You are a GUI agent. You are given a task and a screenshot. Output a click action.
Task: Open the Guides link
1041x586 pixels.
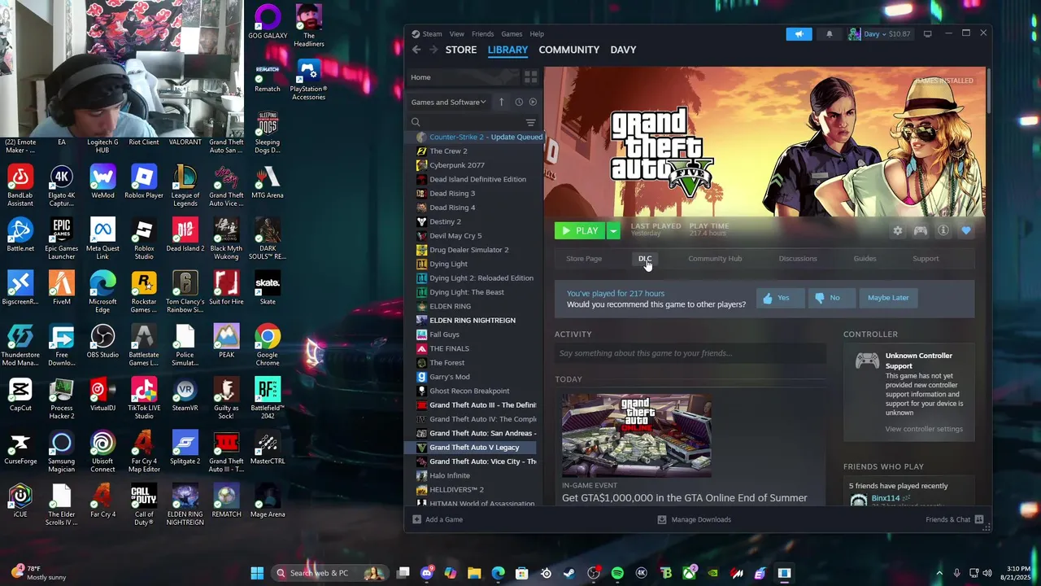pos(865,259)
